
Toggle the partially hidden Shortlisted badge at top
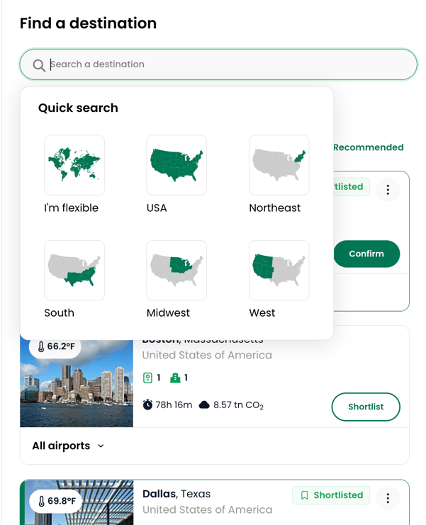[352, 186]
